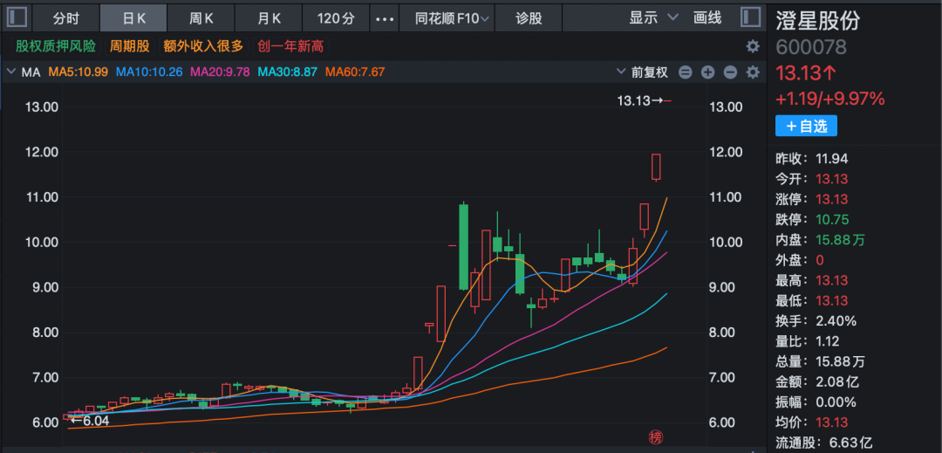Switch to 120分 period tab

(336, 17)
